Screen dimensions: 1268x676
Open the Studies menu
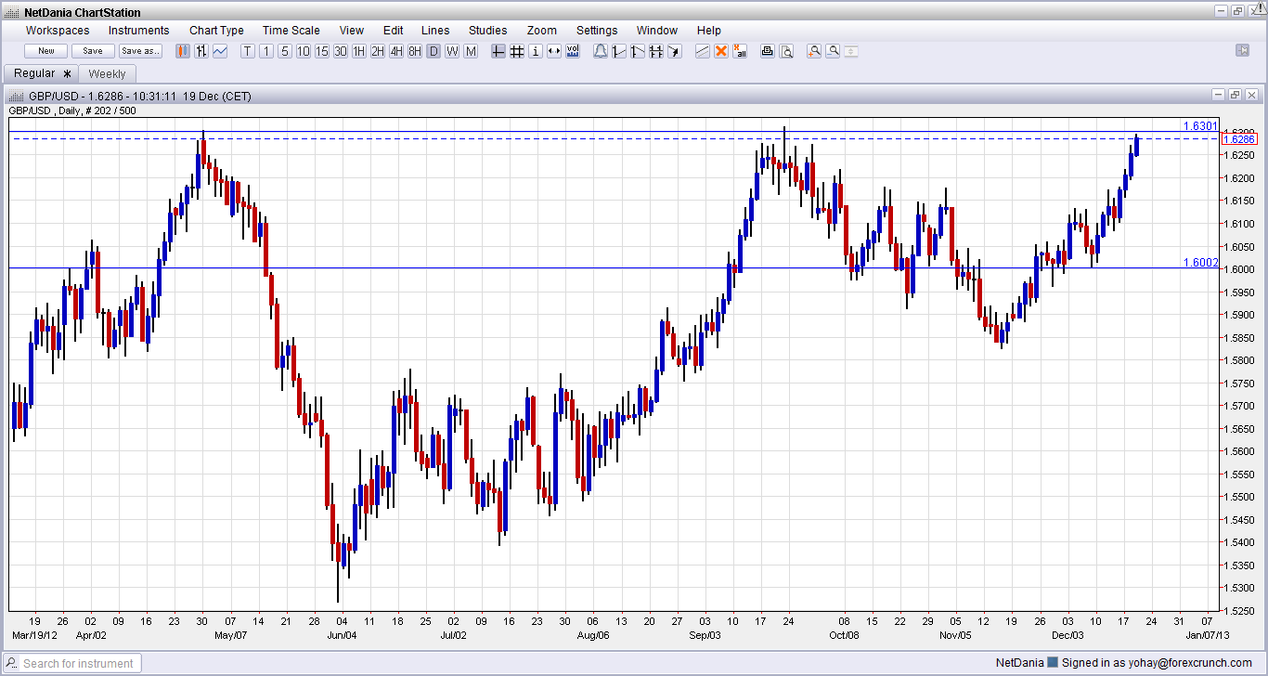tap(487, 31)
